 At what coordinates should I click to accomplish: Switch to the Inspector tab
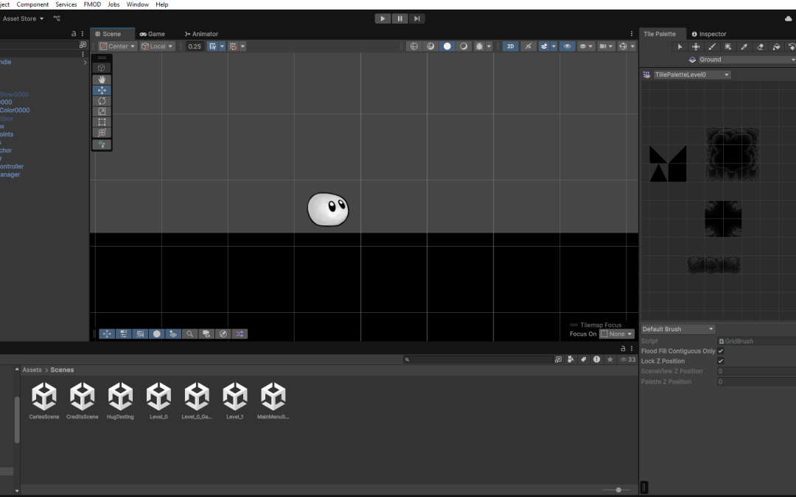coord(709,34)
